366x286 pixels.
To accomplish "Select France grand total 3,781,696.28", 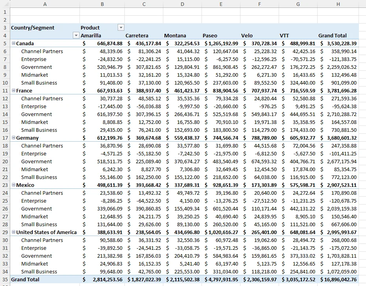I will (x=338, y=90).
